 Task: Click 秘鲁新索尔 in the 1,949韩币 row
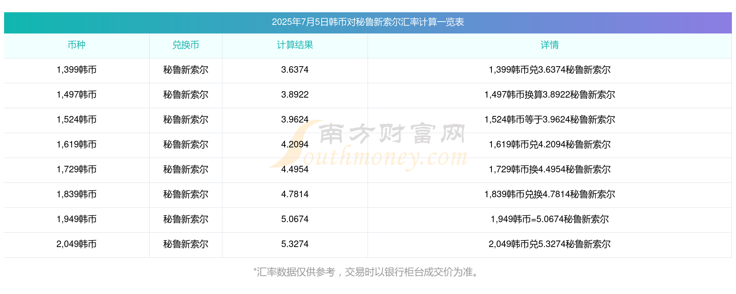point(186,219)
